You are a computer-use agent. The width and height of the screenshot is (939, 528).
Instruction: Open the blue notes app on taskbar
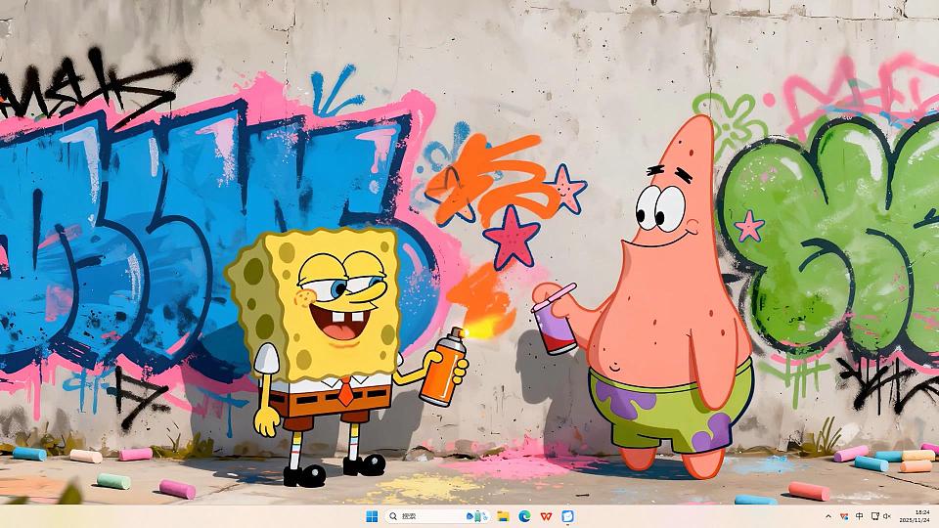[x=567, y=516]
